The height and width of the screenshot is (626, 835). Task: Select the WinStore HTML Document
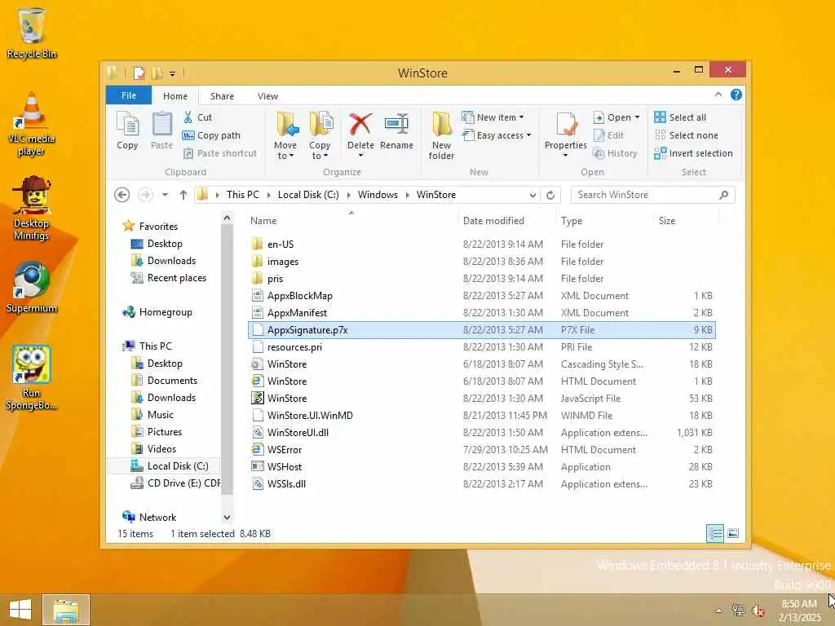pos(481,381)
